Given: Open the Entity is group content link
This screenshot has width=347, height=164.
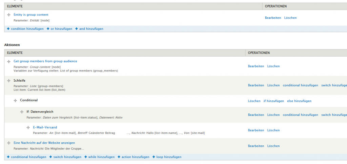Looking at the screenshot, I should [31, 15].
